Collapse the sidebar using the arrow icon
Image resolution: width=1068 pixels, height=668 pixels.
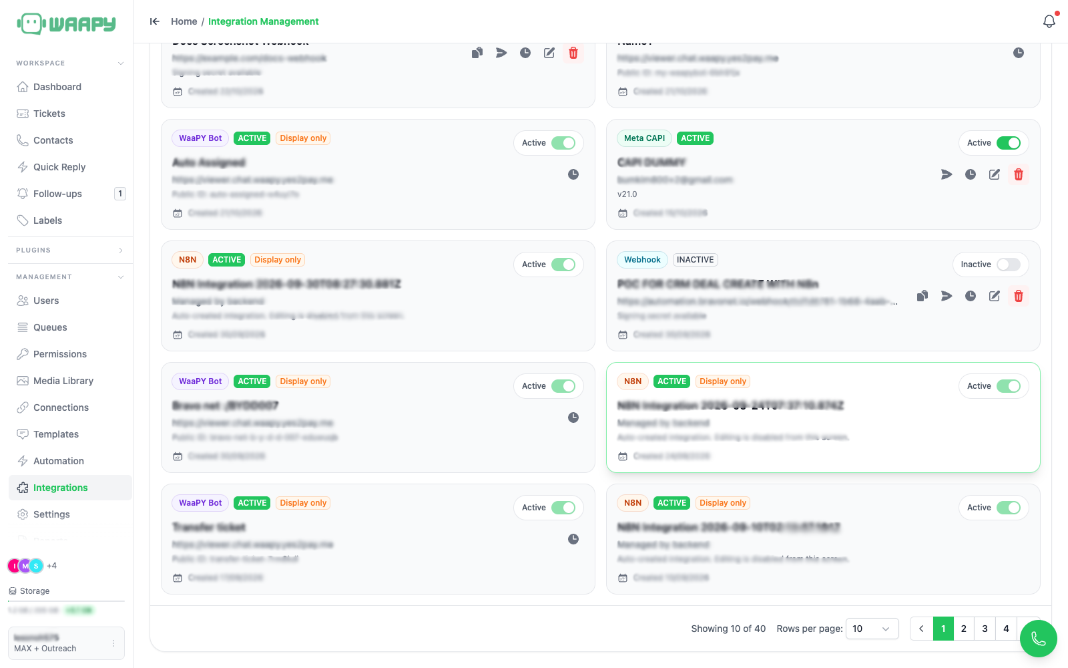pyautogui.click(x=155, y=21)
